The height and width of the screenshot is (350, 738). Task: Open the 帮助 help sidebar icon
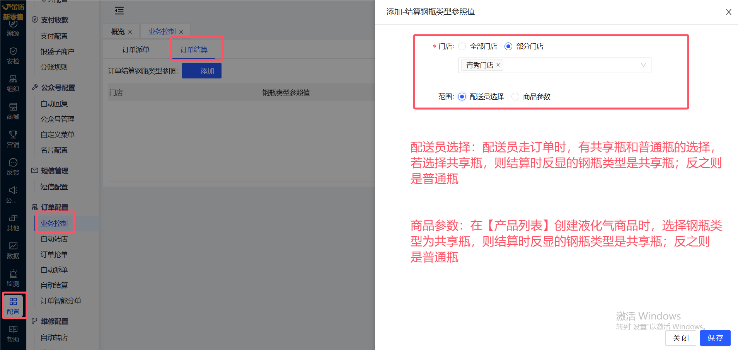click(13, 334)
